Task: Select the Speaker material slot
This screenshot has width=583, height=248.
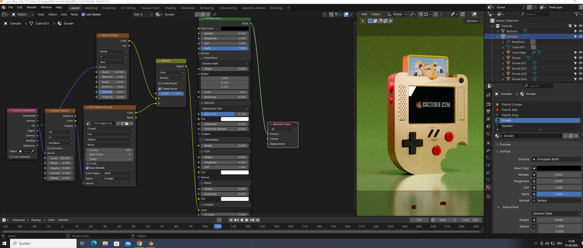Action: point(538,126)
